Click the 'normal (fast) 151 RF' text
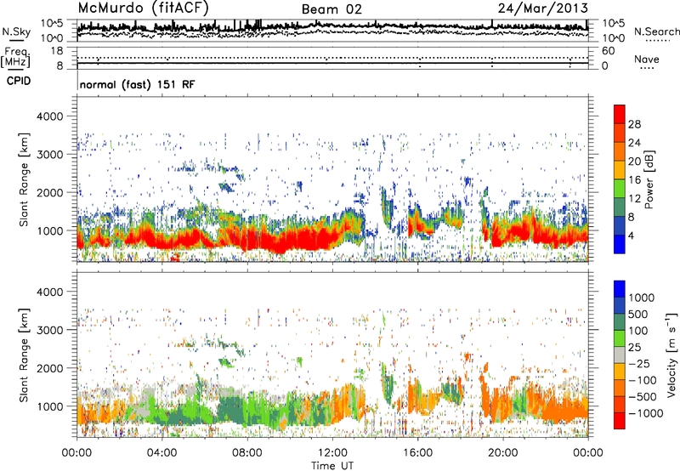680x471 pixels. click(x=138, y=84)
